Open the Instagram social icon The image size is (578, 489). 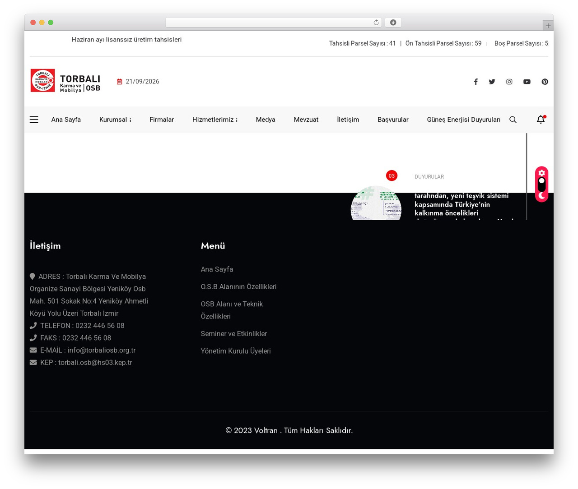click(x=509, y=82)
